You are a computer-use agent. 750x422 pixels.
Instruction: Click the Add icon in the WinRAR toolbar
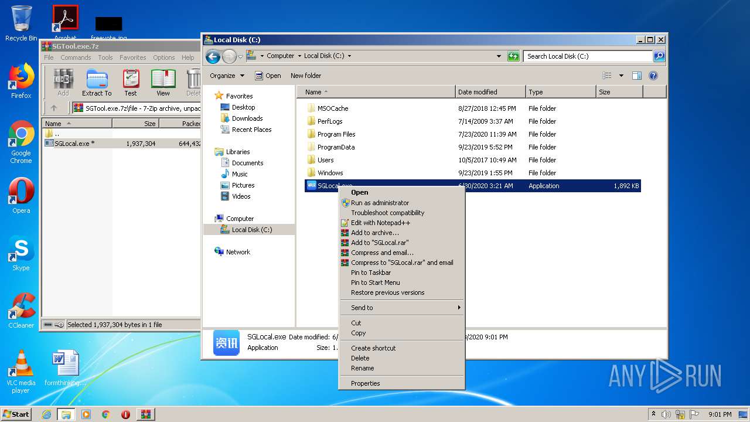[63, 82]
